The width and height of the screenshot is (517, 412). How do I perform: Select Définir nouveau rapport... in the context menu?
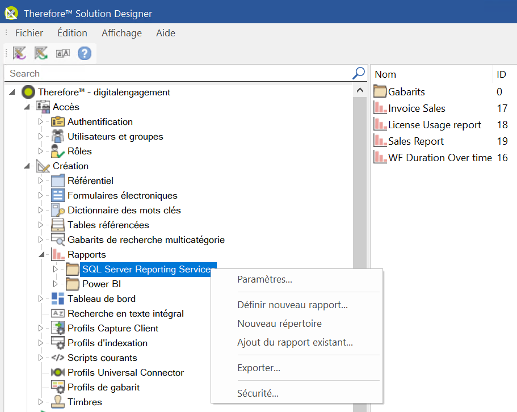[x=297, y=305]
